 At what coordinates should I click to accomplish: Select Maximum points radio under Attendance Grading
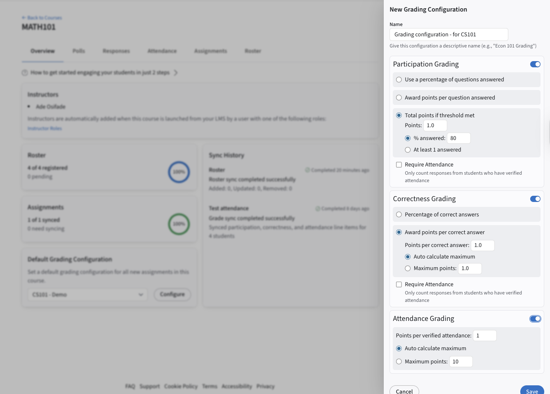[399, 362]
